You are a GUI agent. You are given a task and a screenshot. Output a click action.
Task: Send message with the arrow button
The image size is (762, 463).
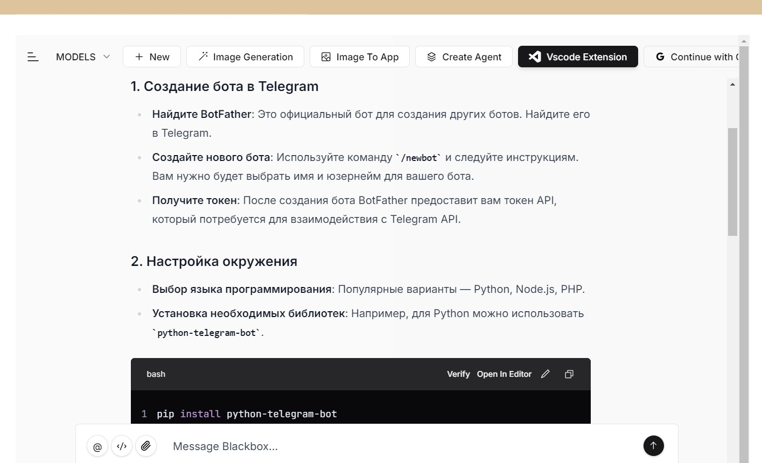tap(653, 446)
